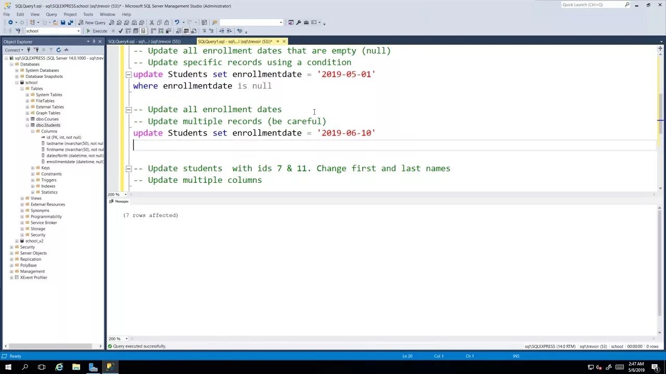The image size is (666, 374).
Task: Open Internet Explorer from the taskbar
Action: [x=59, y=367]
